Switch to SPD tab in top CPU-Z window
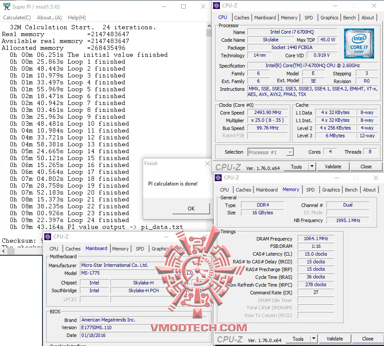 click(308, 18)
